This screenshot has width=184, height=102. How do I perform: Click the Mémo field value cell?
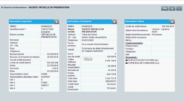pyautogui.click(x=163, y=40)
